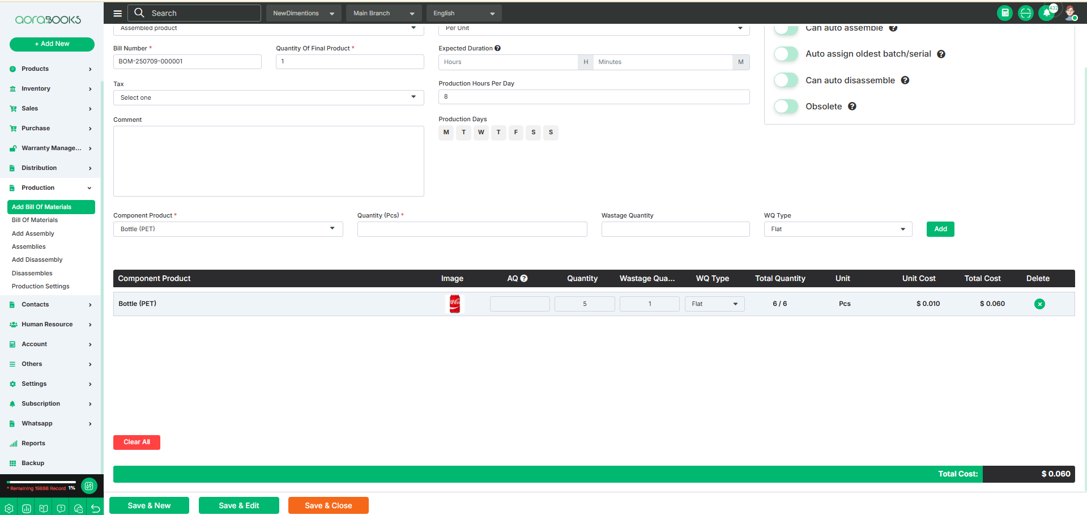
Task: Click the Reports bar chart icon
Action: coord(13,444)
